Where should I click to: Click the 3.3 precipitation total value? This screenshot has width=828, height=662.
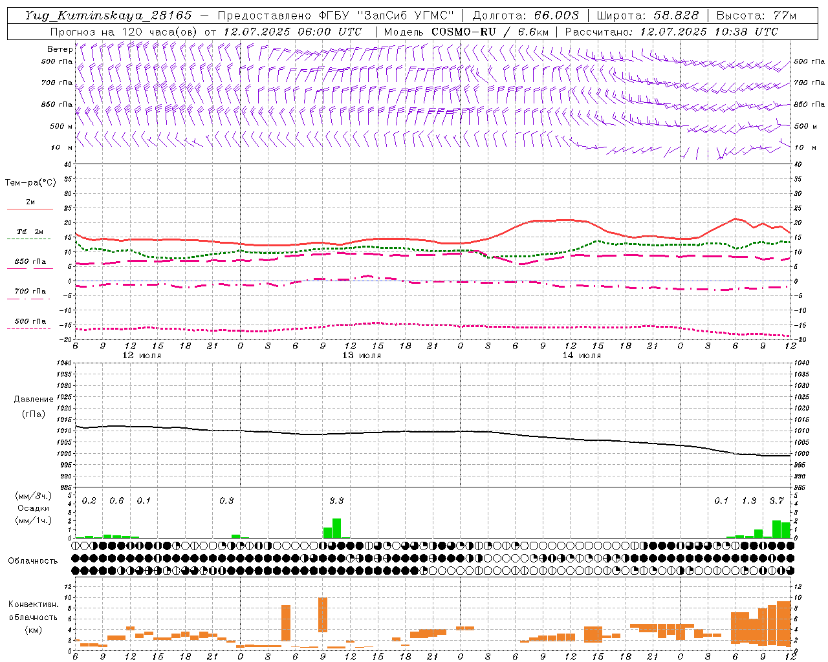pos(336,501)
